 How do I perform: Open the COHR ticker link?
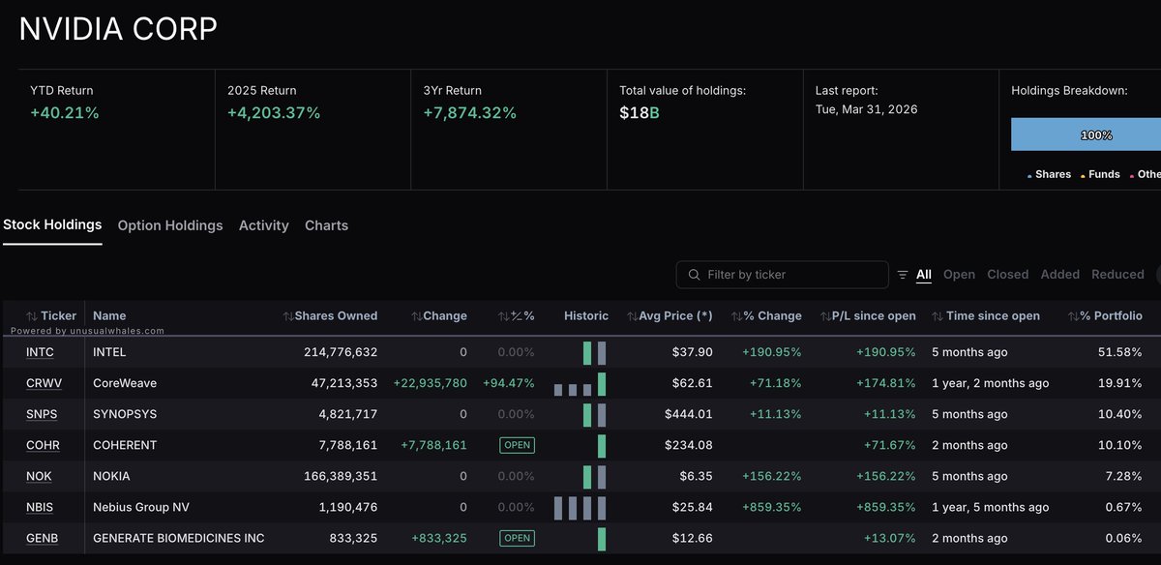coord(44,446)
